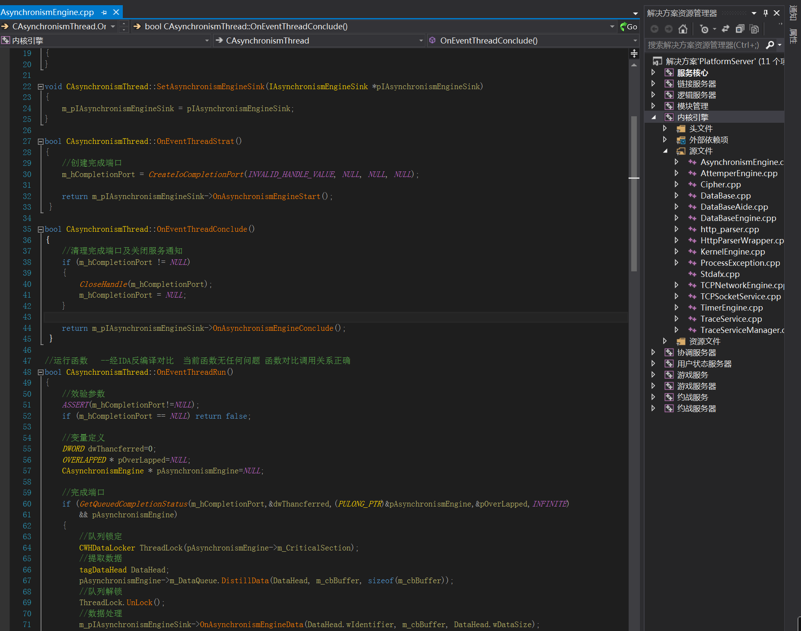Click the Home icon in Solution Explorer
This screenshot has height=631, width=801.
point(683,29)
